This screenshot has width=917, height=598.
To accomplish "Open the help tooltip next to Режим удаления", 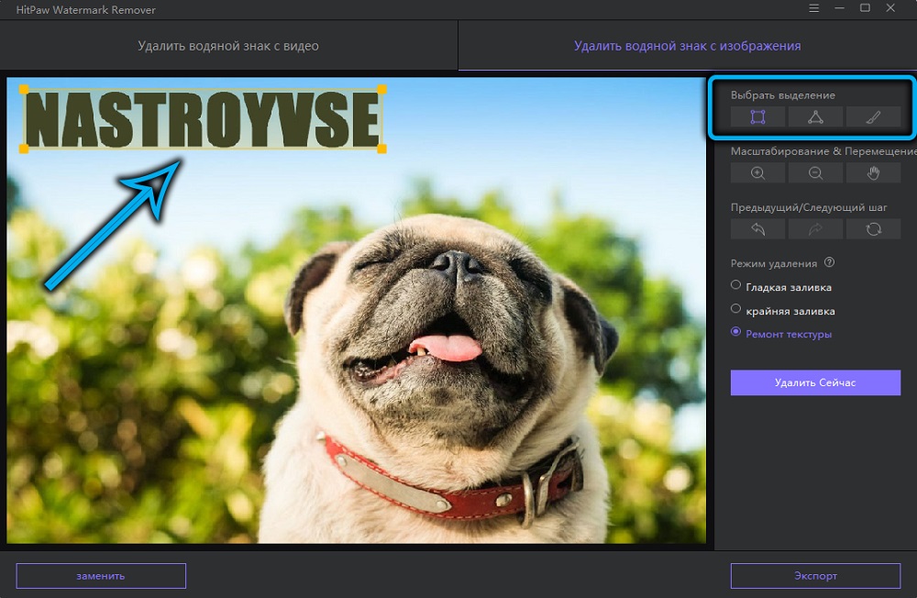I will coord(831,263).
